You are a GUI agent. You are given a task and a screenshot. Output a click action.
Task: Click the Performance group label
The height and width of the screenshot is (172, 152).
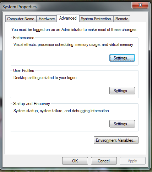coord(24,38)
